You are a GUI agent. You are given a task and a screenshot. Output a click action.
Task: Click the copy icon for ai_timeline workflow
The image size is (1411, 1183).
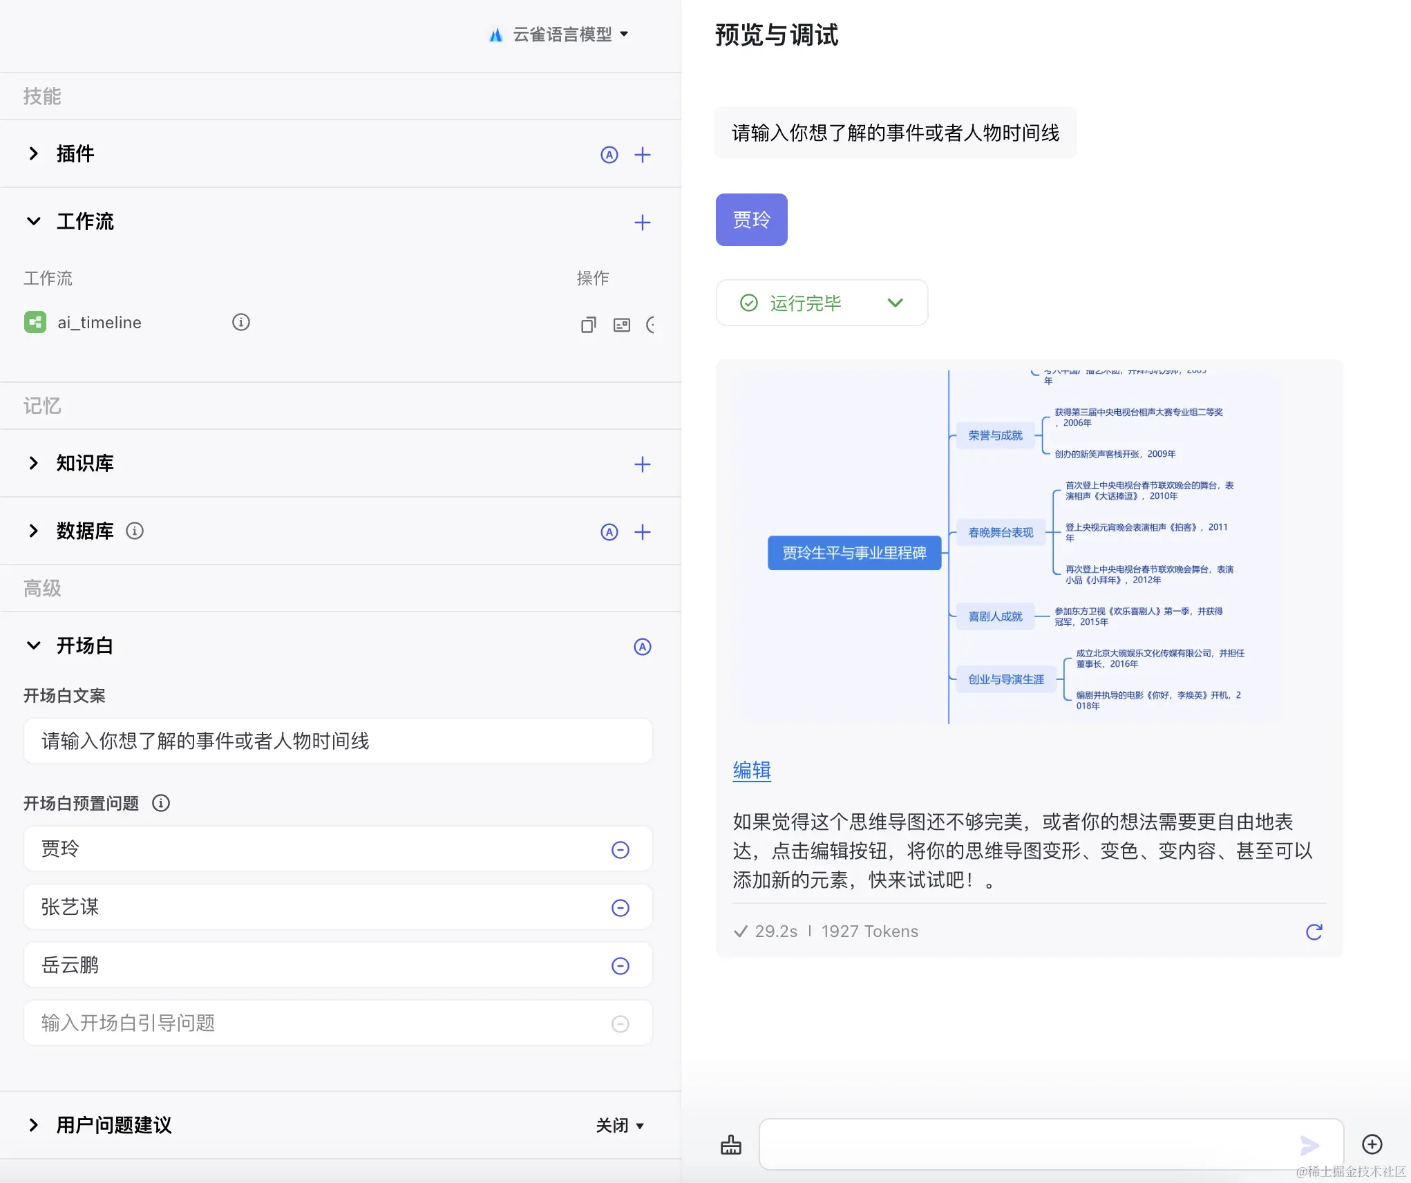point(588,325)
